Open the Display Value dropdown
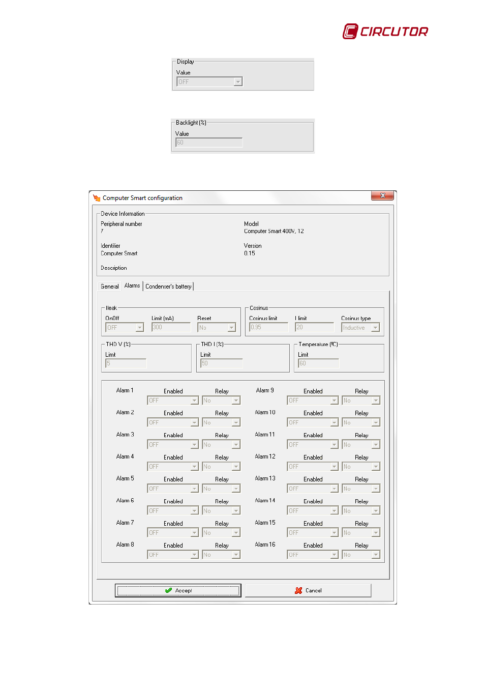This screenshot has width=485, height=687. (x=209, y=81)
